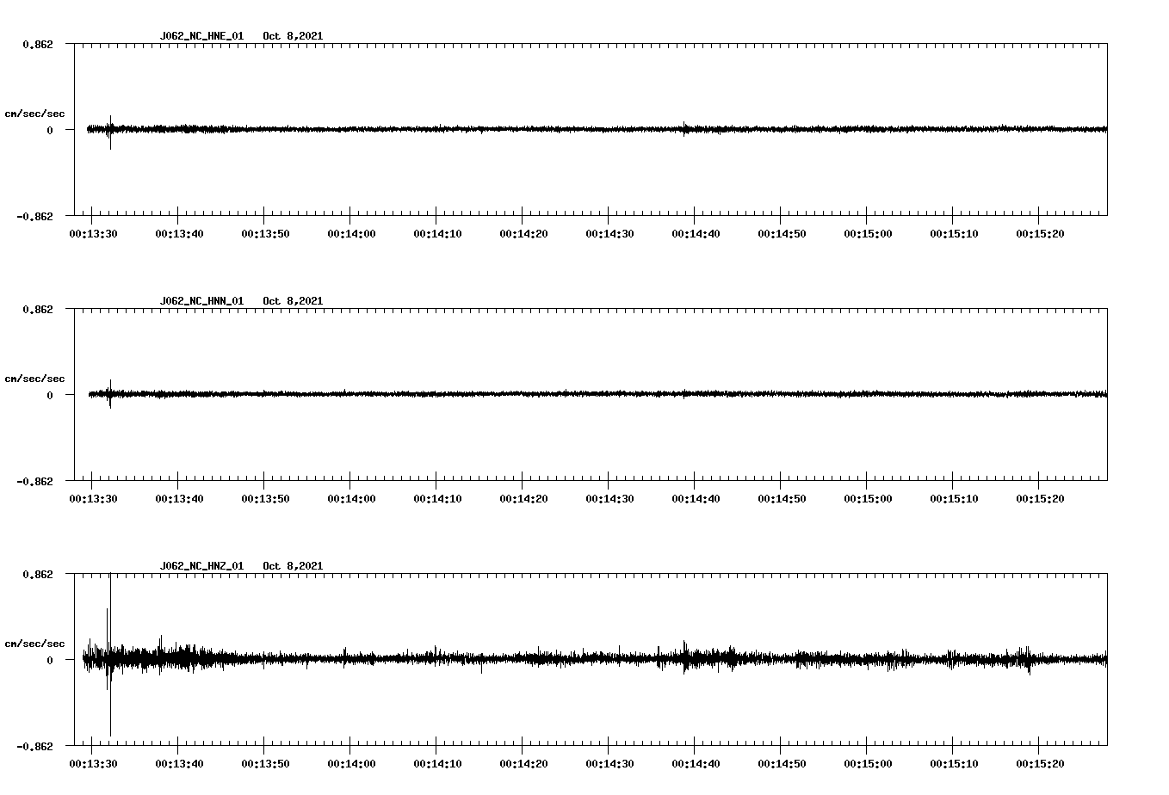Click the 00:15:10 time label under HNZ plot
The height and width of the screenshot is (795, 1169).
click(x=954, y=764)
